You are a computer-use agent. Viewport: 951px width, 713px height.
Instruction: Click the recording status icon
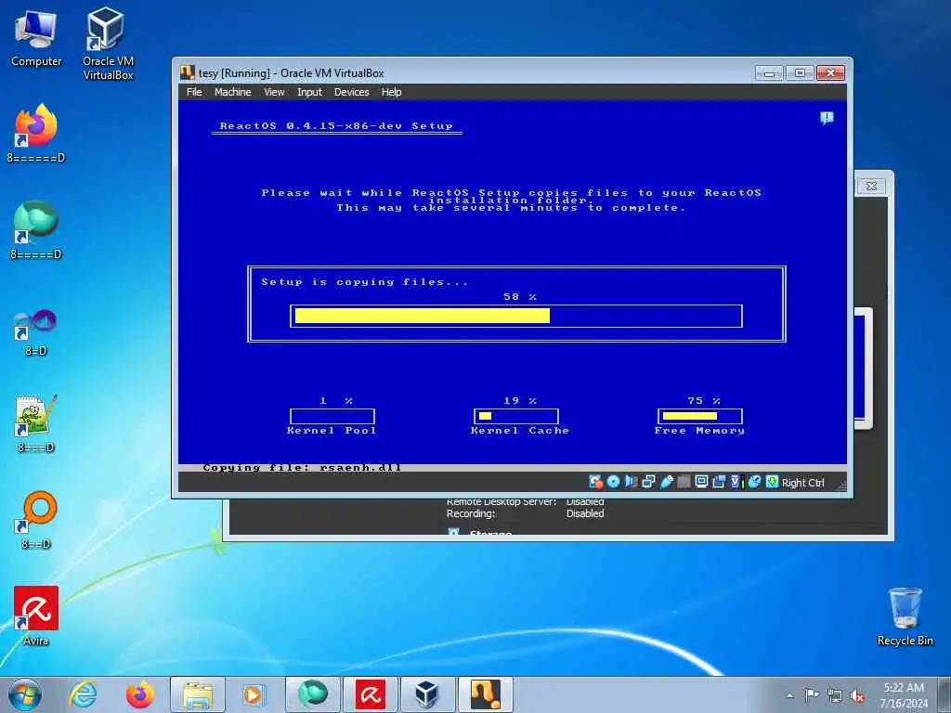pos(719,482)
